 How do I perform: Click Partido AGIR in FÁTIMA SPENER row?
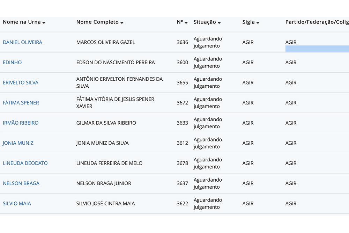pyautogui.click(x=291, y=103)
